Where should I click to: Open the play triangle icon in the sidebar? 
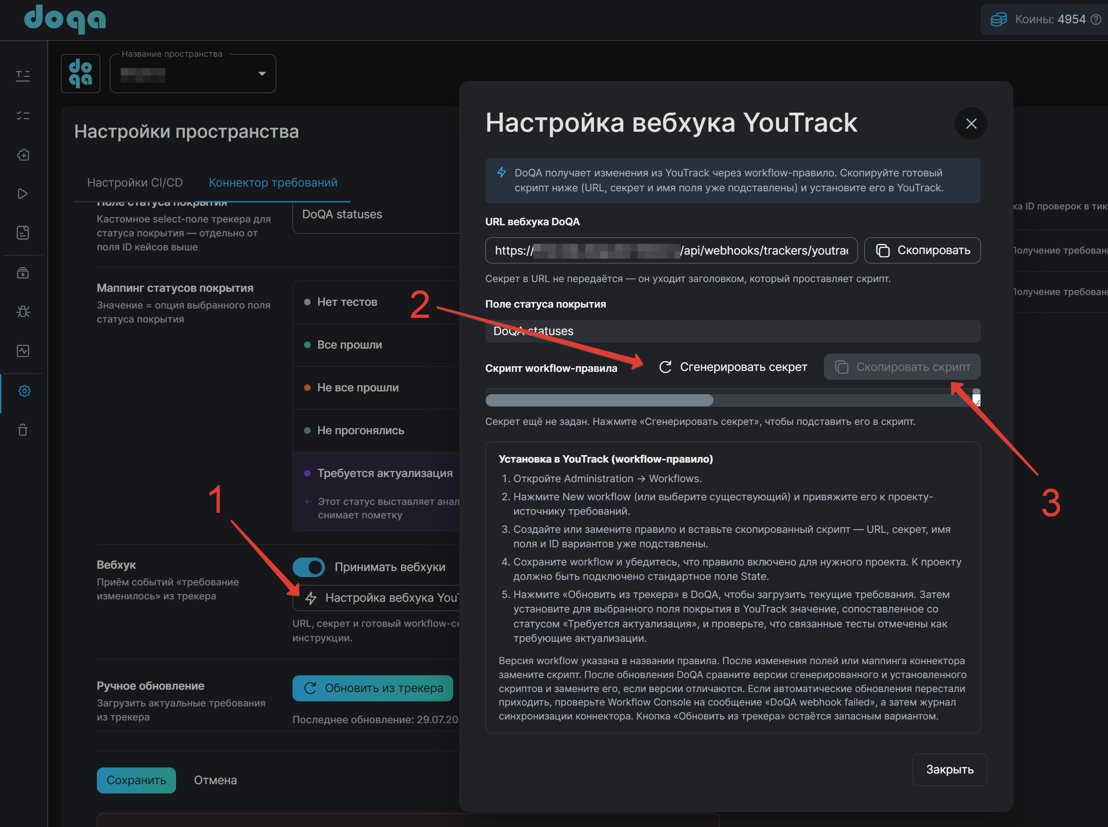[23, 194]
